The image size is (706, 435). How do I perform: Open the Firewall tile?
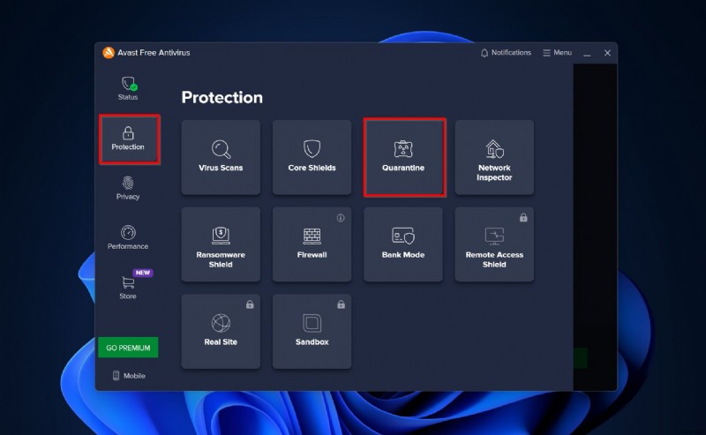(x=312, y=244)
